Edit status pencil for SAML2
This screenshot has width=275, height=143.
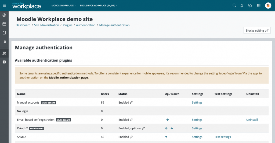(x=131, y=137)
